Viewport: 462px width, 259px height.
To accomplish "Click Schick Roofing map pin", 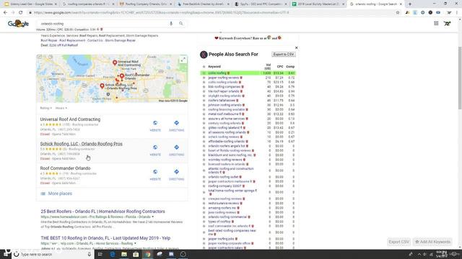I will (102, 86).
